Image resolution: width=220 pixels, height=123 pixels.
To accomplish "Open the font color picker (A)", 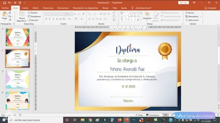I will pos(81,19).
